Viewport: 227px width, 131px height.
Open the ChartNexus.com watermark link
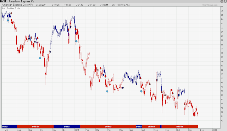tap(210, 5)
